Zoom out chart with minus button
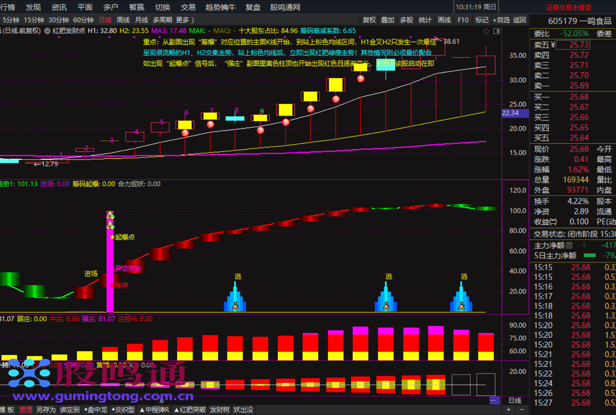The height and width of the screenshot is (415, 616). pos(522,410)
